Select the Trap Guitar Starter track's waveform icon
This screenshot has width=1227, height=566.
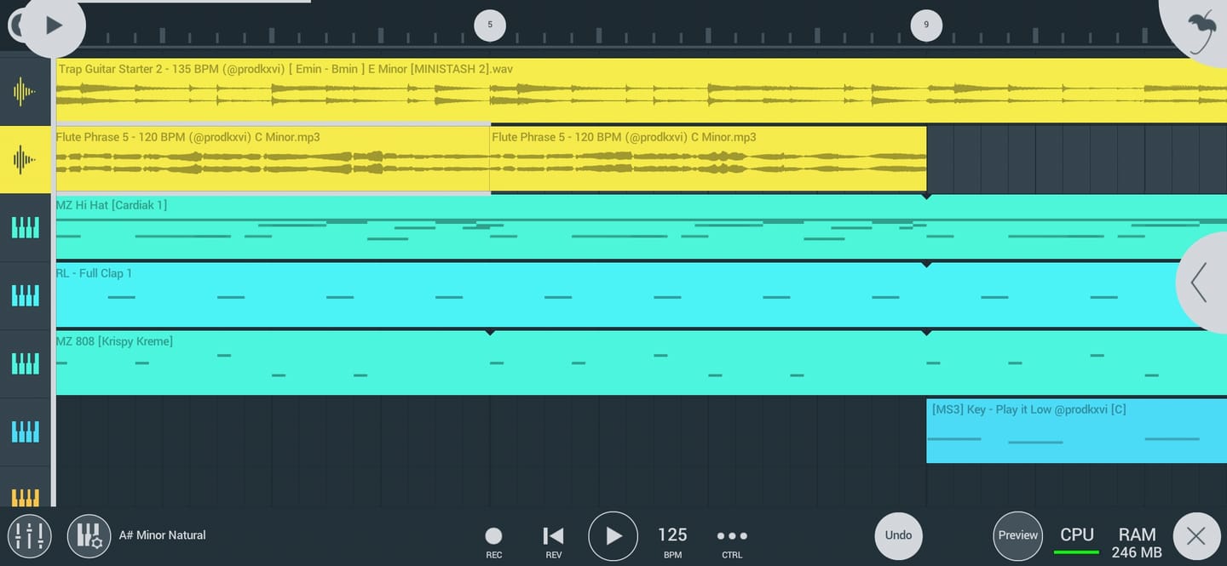point(26,91)
